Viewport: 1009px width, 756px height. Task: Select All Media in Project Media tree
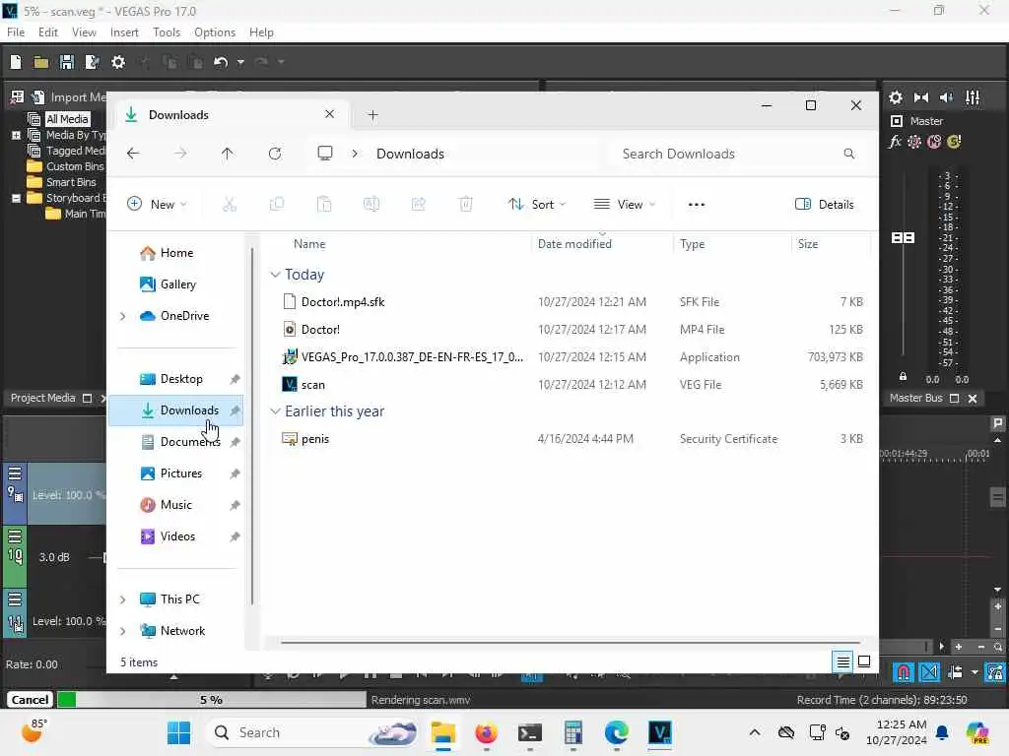(x=67, y=119)
